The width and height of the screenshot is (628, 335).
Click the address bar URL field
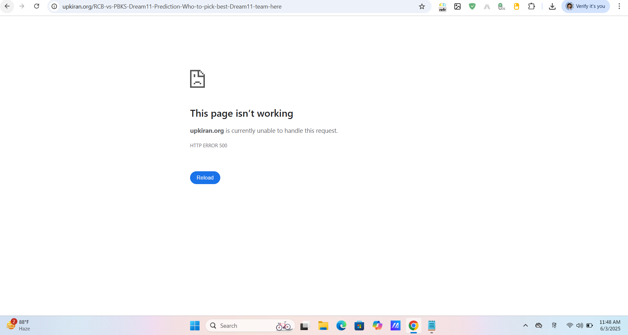point(230,6)
